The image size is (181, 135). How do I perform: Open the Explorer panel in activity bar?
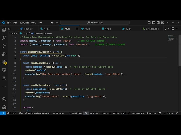pyautogui.click(x=4, y=30)
